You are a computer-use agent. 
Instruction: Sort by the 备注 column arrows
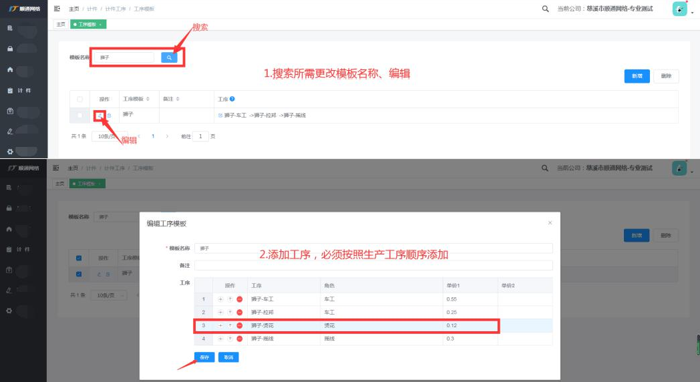coord(177,99)
